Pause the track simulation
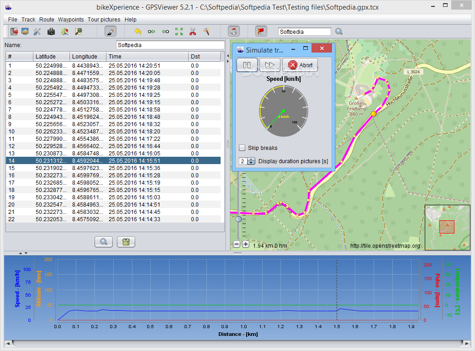This screenshot has height=351, width=475. tap(247, 65)
